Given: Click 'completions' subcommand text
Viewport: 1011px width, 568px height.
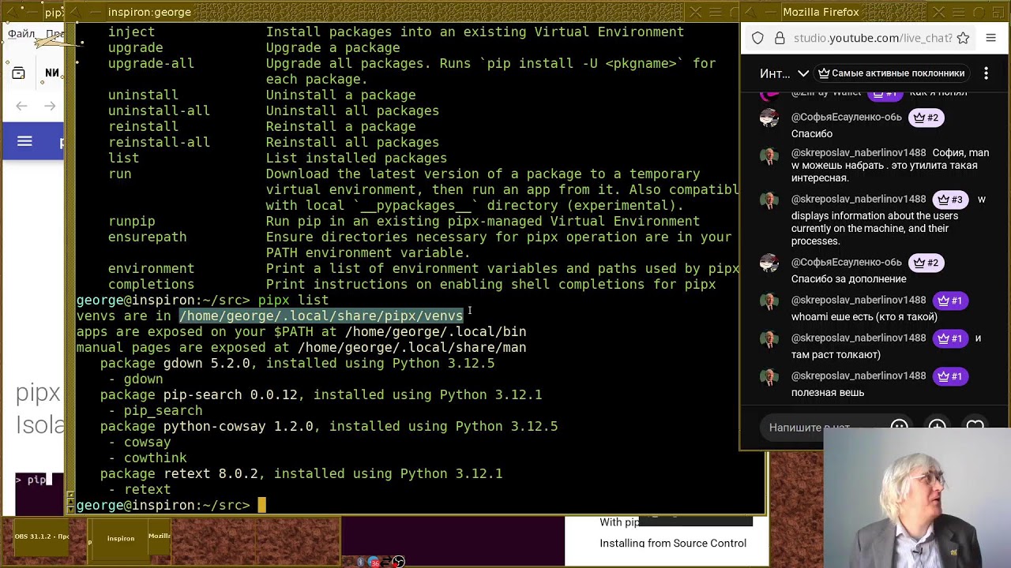Looking at the screenshot, I should [x=151, y=284].
